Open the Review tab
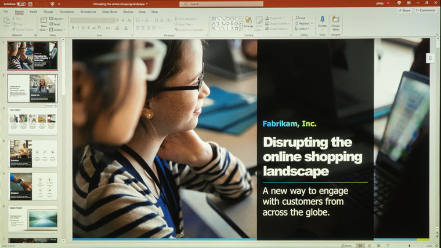The image size is (441, 248). point(128,12)
